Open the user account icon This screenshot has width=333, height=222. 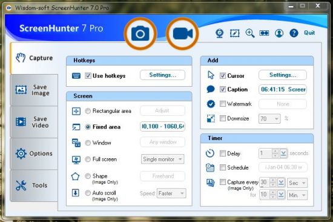tap(279, 33)
